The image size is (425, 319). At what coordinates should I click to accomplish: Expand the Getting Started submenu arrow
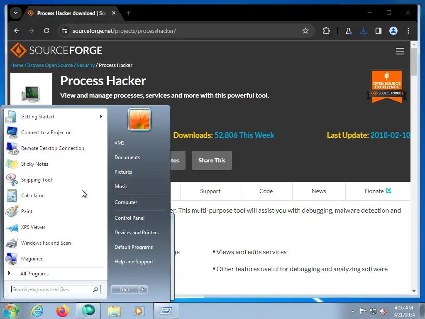coord(101,117)
